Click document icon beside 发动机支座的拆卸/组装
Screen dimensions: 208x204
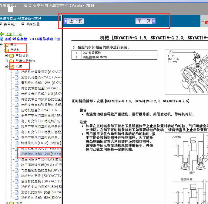pos(17,187)
